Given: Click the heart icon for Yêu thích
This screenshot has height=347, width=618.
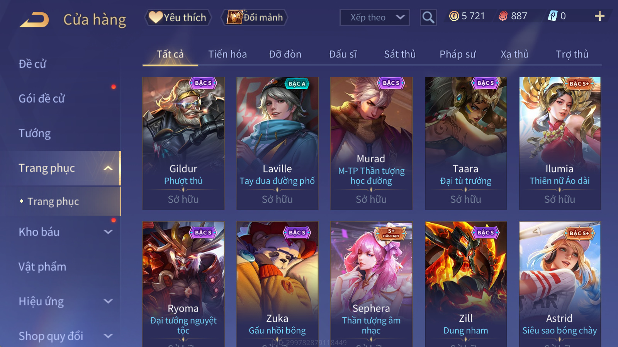Looking at the screenshot, I should [x=155, y=17].
